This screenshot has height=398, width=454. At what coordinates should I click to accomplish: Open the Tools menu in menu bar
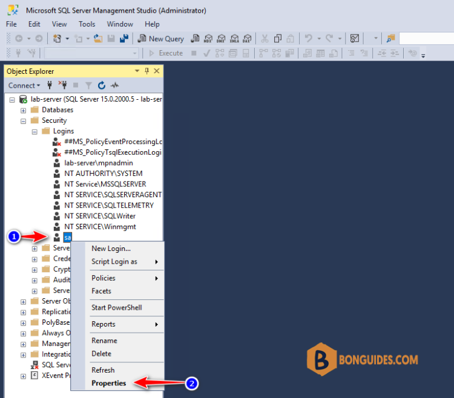[87, 24]
